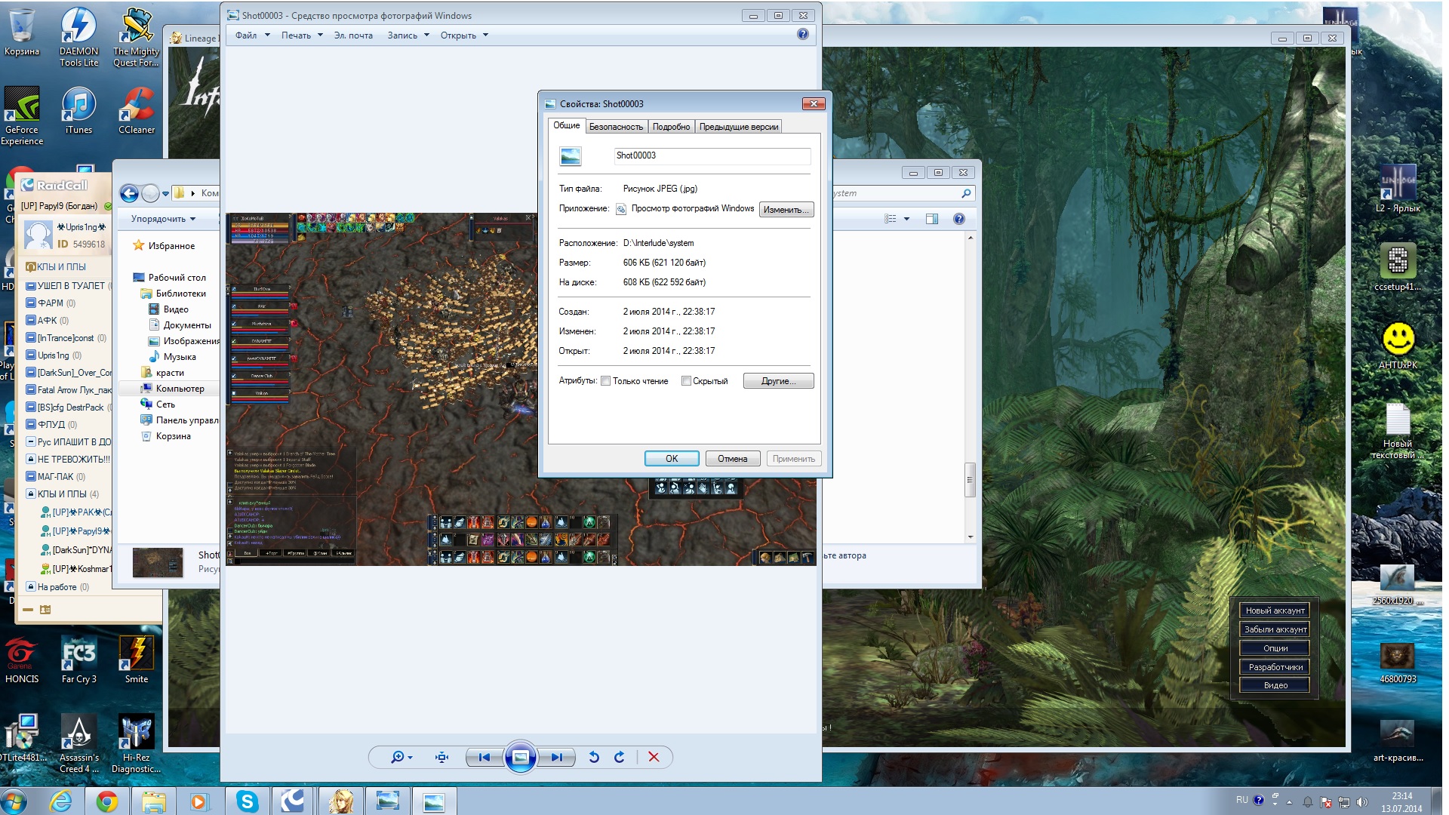Open DAEMON Tools Lite desktop shortcut
This screenshot has width=1449, height=815.
[x=78, y=37]
